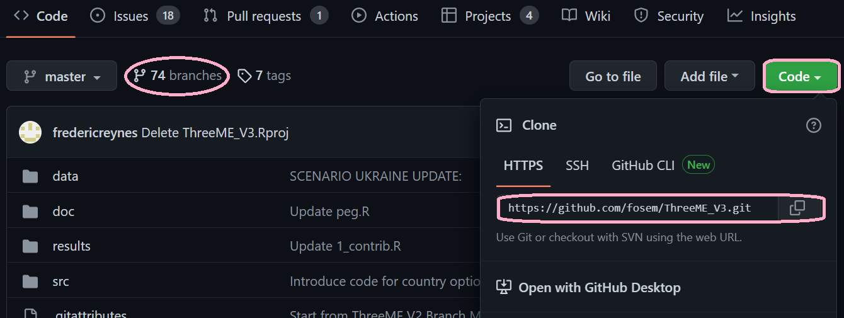Toggle the green Code dropdown button
Image resolution: width=844 pixels, height=318 pixels.
pyautogui.click(x=801, y=76)
